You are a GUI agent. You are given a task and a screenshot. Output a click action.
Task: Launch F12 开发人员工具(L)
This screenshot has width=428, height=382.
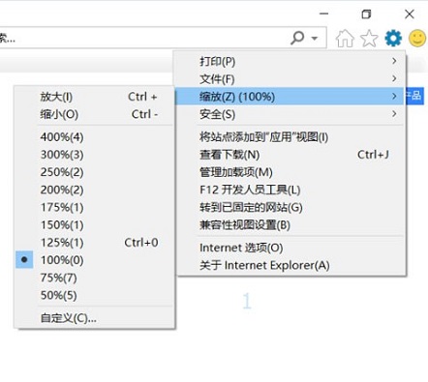[290, 190]
